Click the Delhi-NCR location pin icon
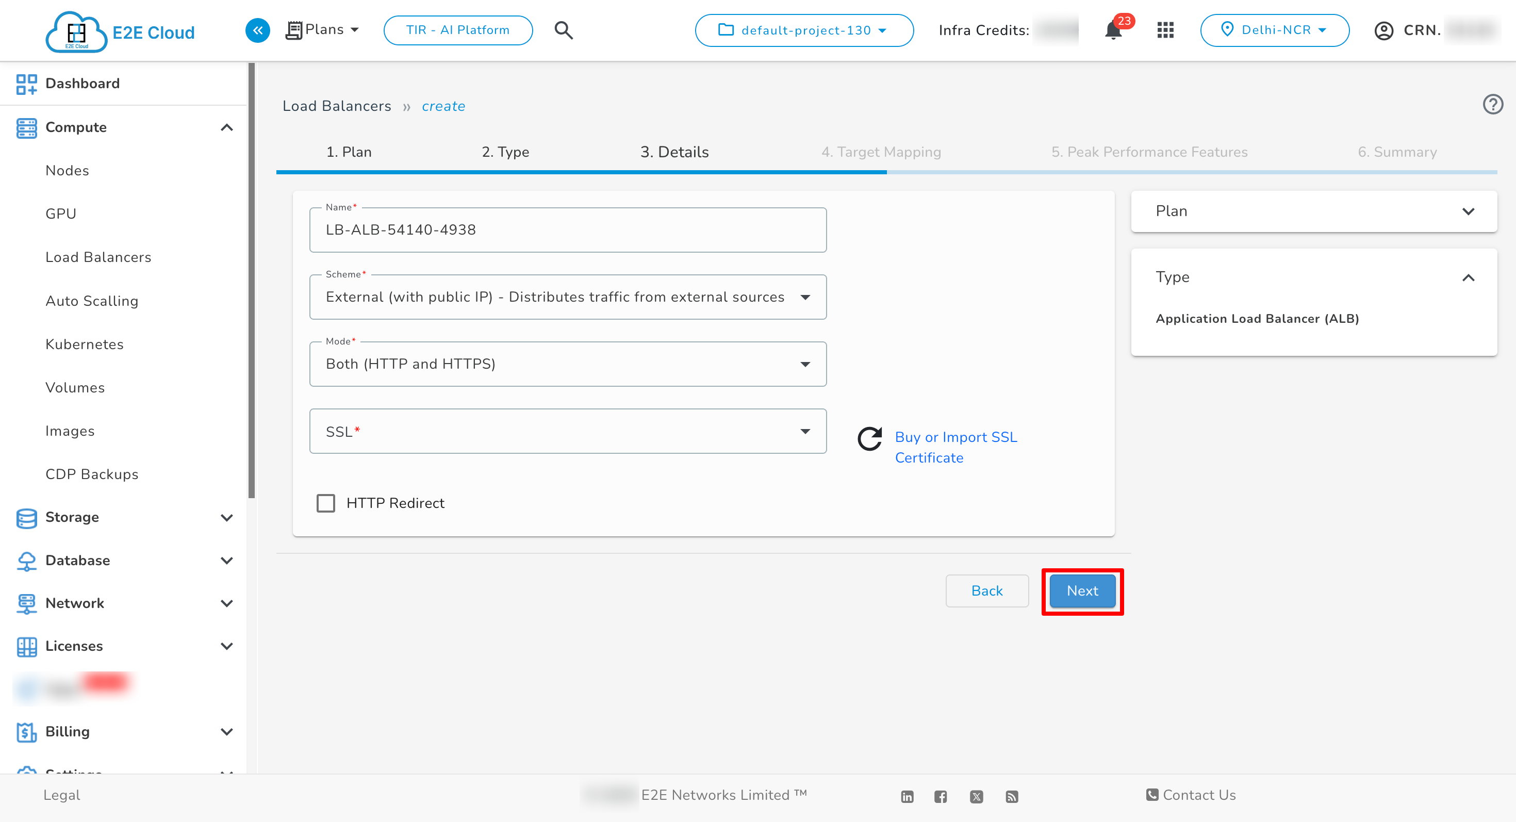This screenshot has width=1516, height=822. click(x=1228, y=30)
